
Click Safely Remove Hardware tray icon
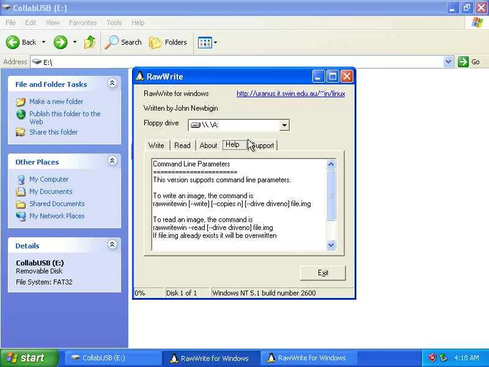coord(443,358)
